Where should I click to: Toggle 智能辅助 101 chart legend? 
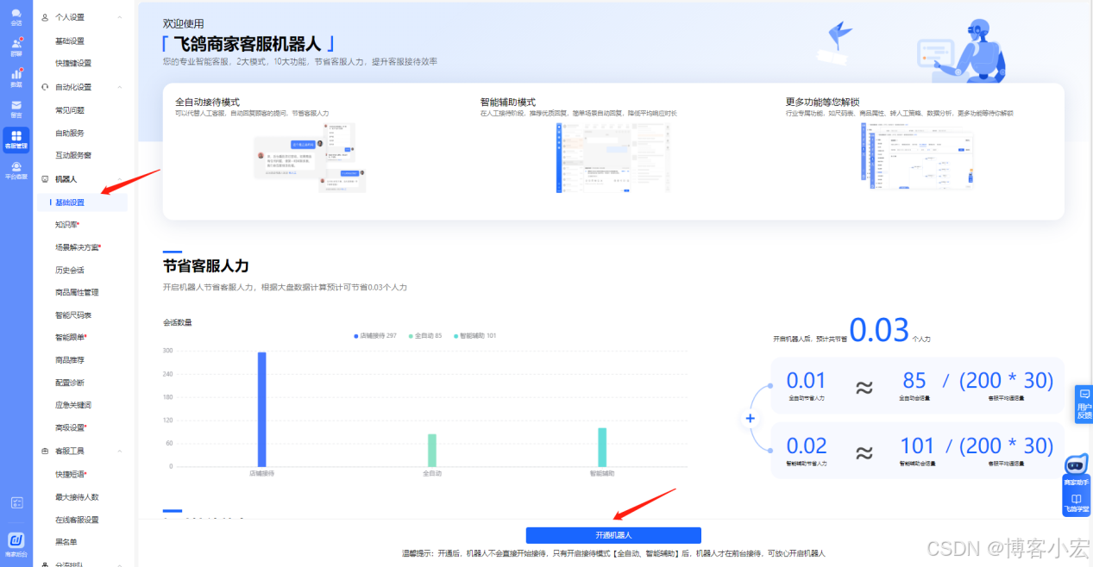474,335
